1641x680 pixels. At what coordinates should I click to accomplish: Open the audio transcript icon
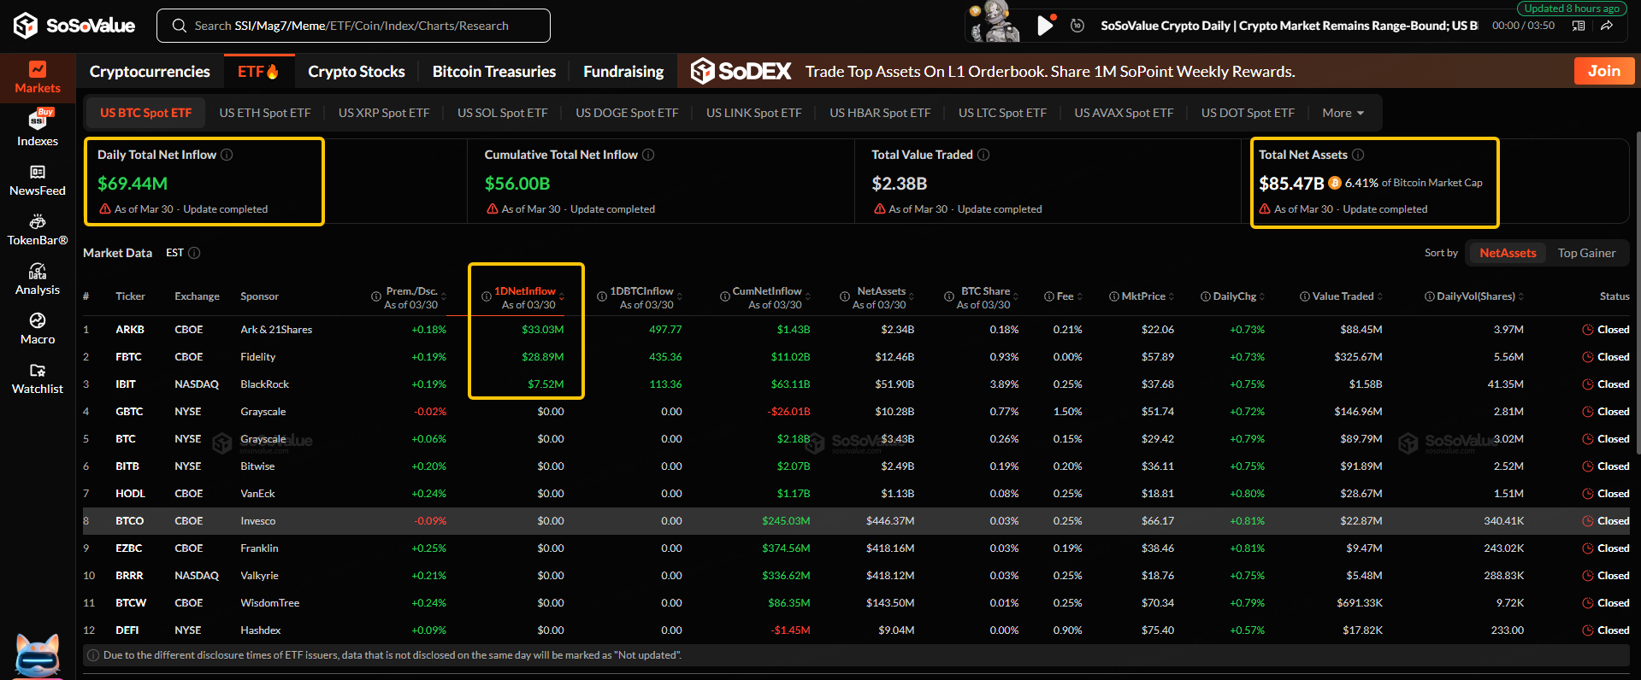coord(1579,26)
